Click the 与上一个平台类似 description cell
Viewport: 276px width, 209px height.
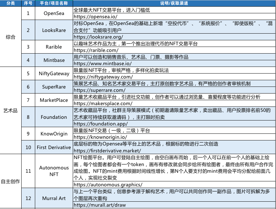click(x=174, y=195)
